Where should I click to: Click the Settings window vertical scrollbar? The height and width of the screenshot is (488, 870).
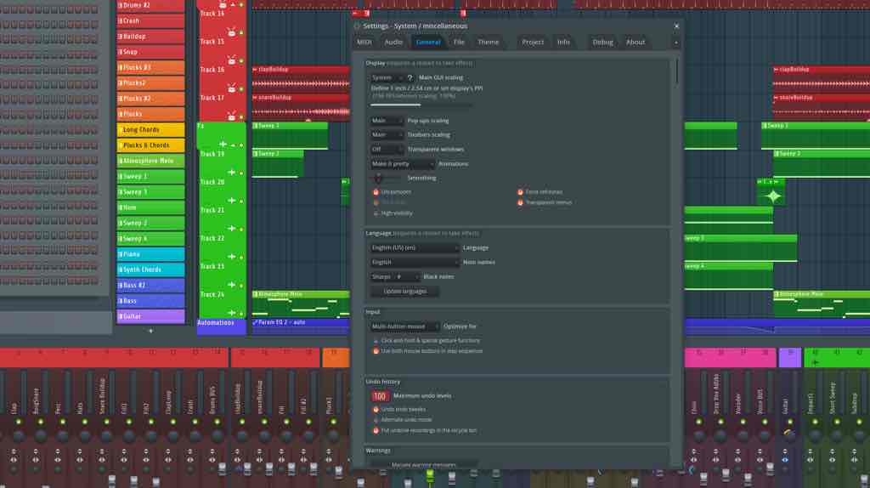[676, 72]
